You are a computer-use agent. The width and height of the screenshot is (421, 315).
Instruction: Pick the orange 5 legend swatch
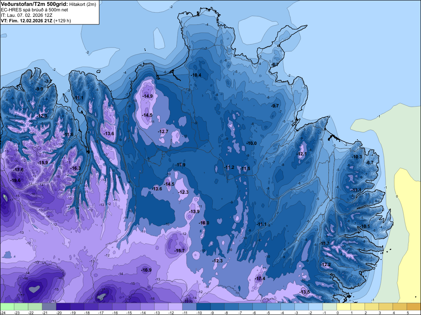pyautogui.click(x=414, y=307)
